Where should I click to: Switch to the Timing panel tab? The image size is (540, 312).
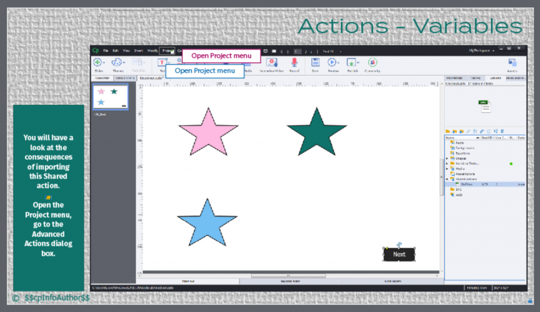pos(475,78)
